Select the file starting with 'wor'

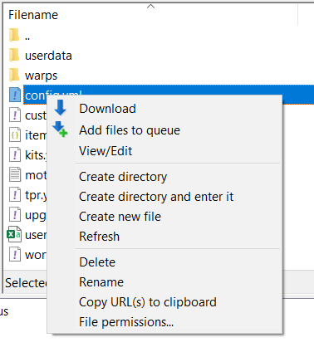[x=36, y=255]
